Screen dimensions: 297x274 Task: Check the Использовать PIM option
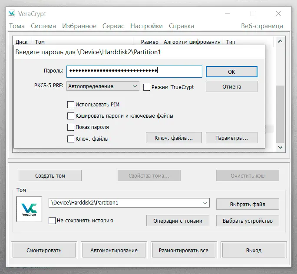point(71,105)
